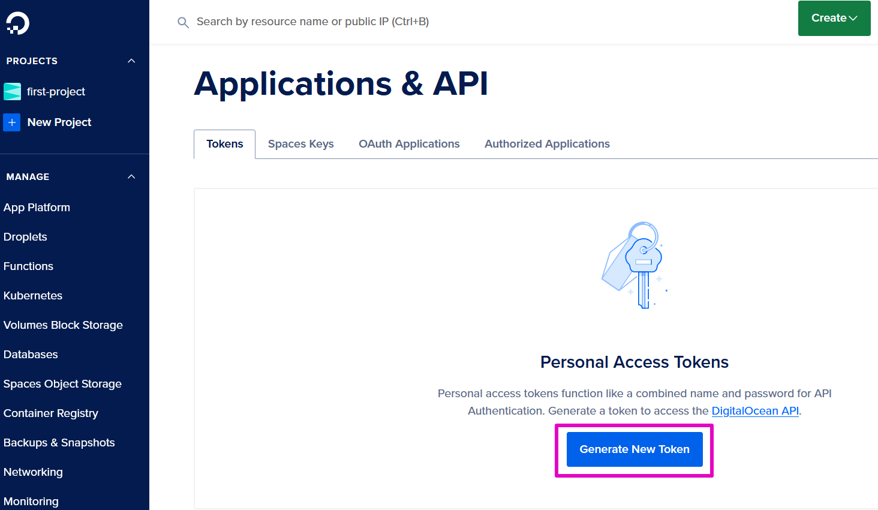Image resolution: width=878 pixels, height=510 pixels.
Task: Click the DigitalOcean logo icon
Action: [17, 23]
